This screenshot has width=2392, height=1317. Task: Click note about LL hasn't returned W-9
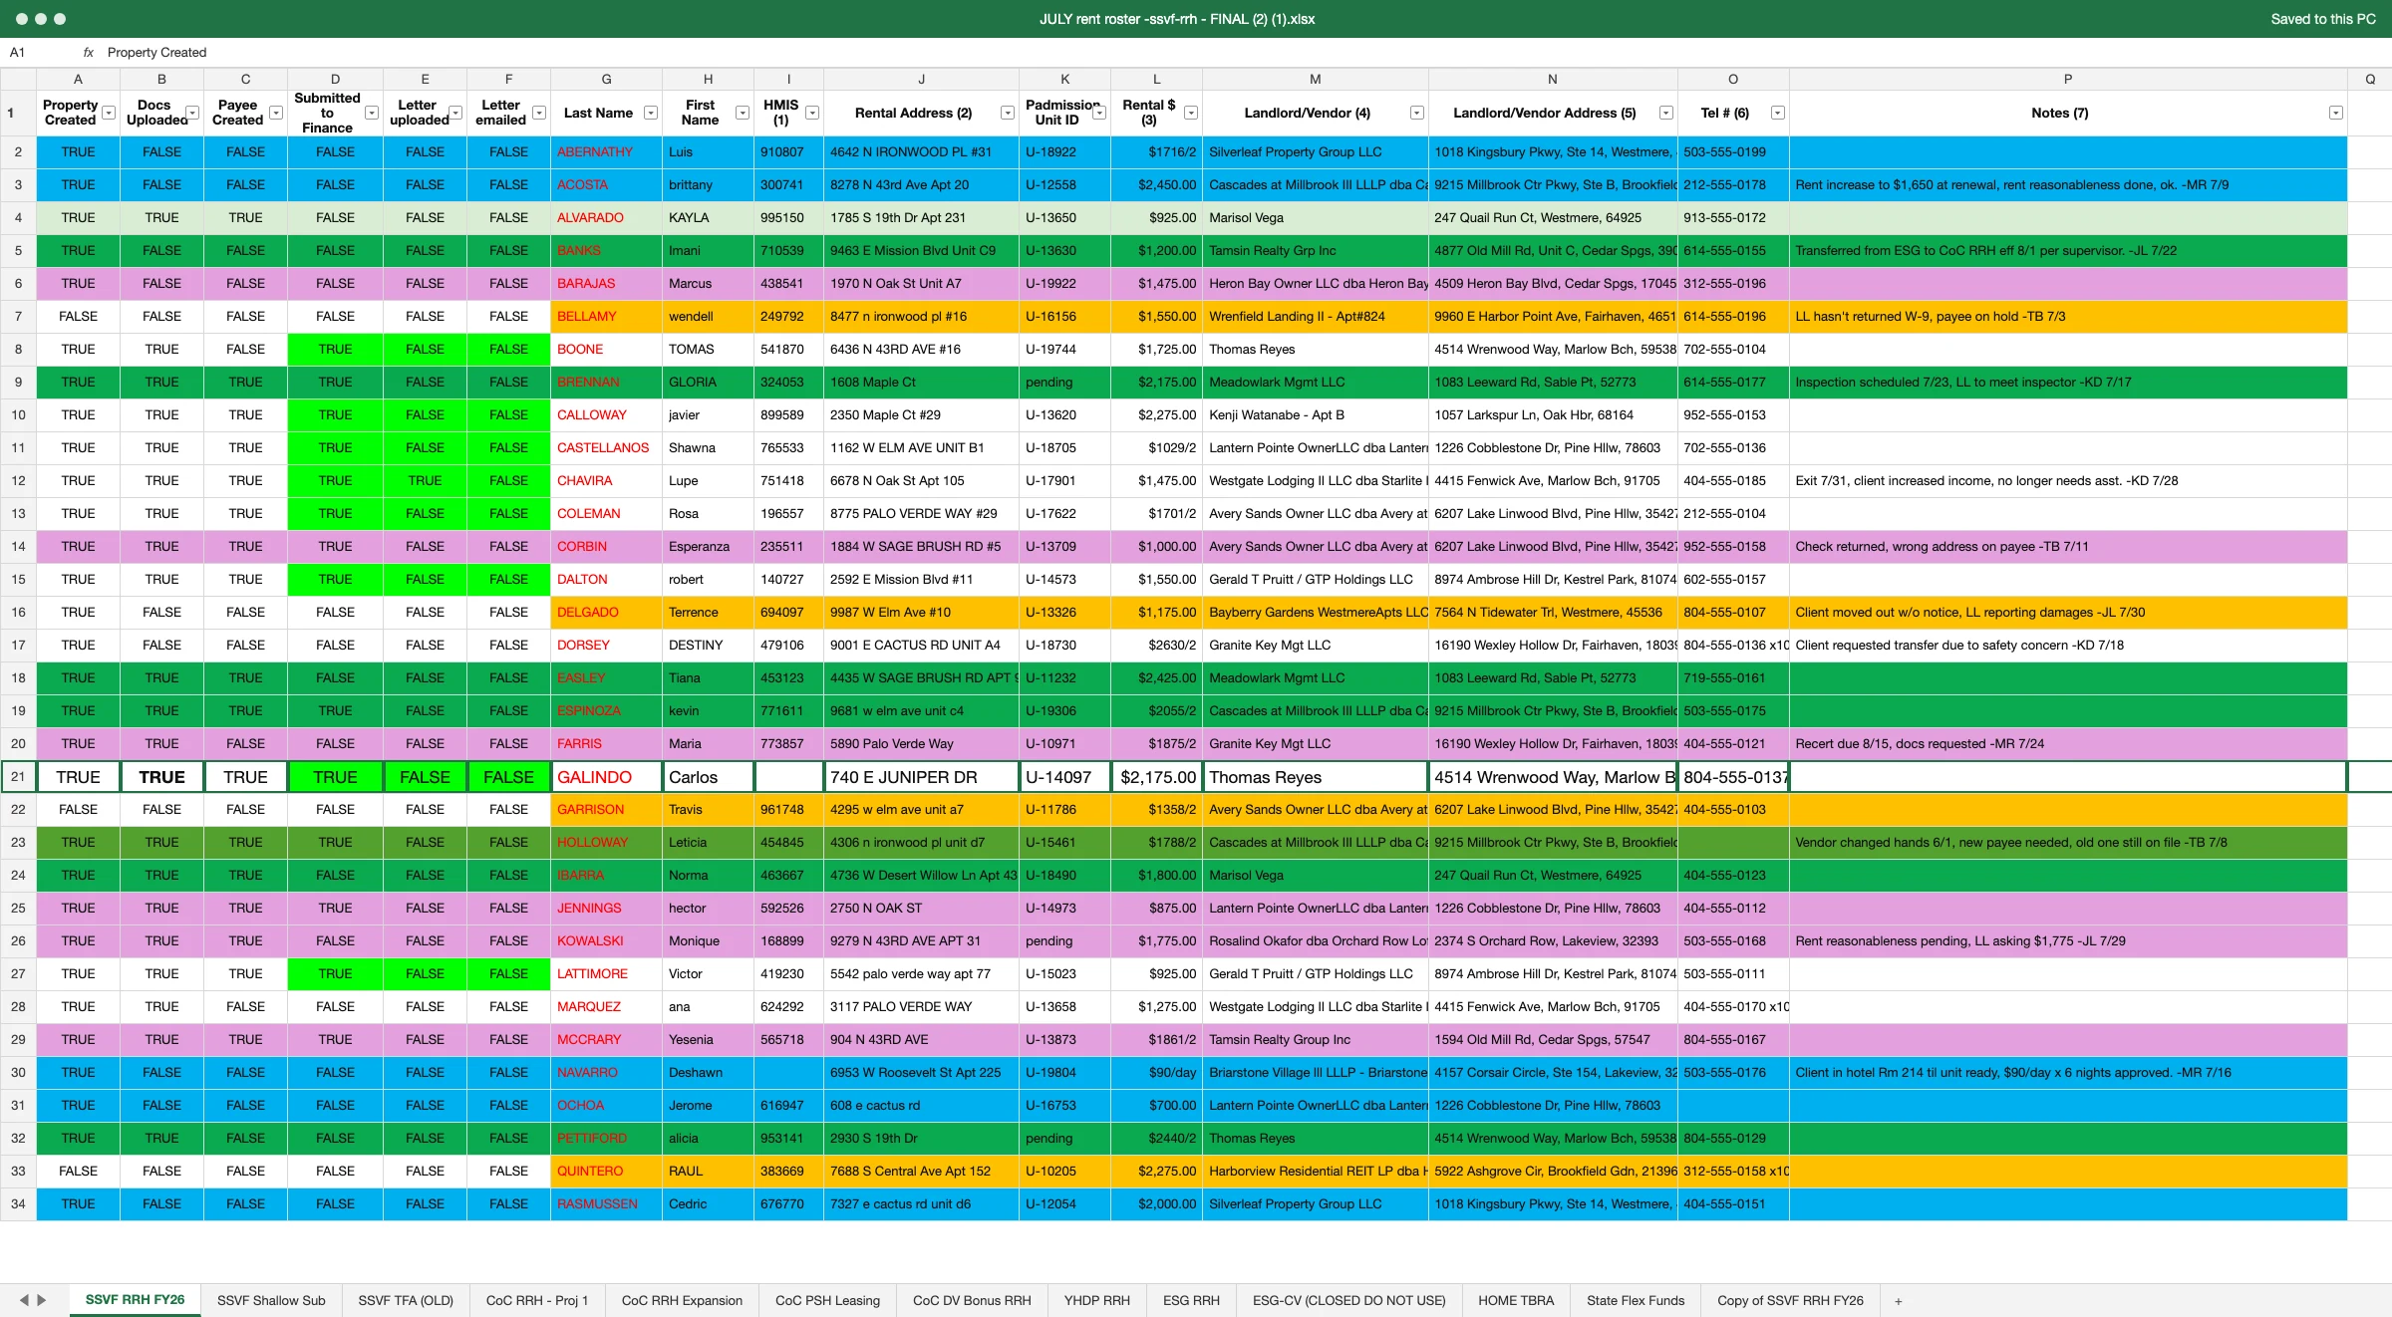[x=2067, y=317]
